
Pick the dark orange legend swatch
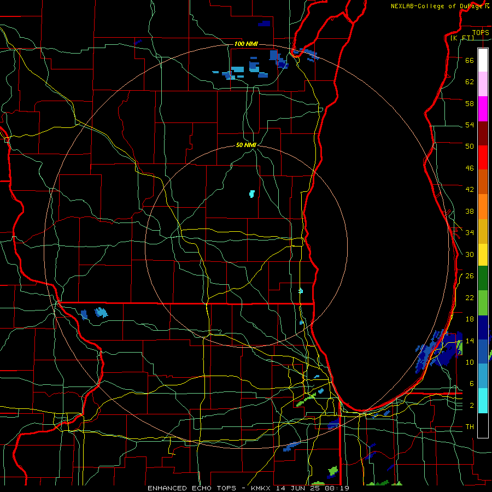point(483,181)
